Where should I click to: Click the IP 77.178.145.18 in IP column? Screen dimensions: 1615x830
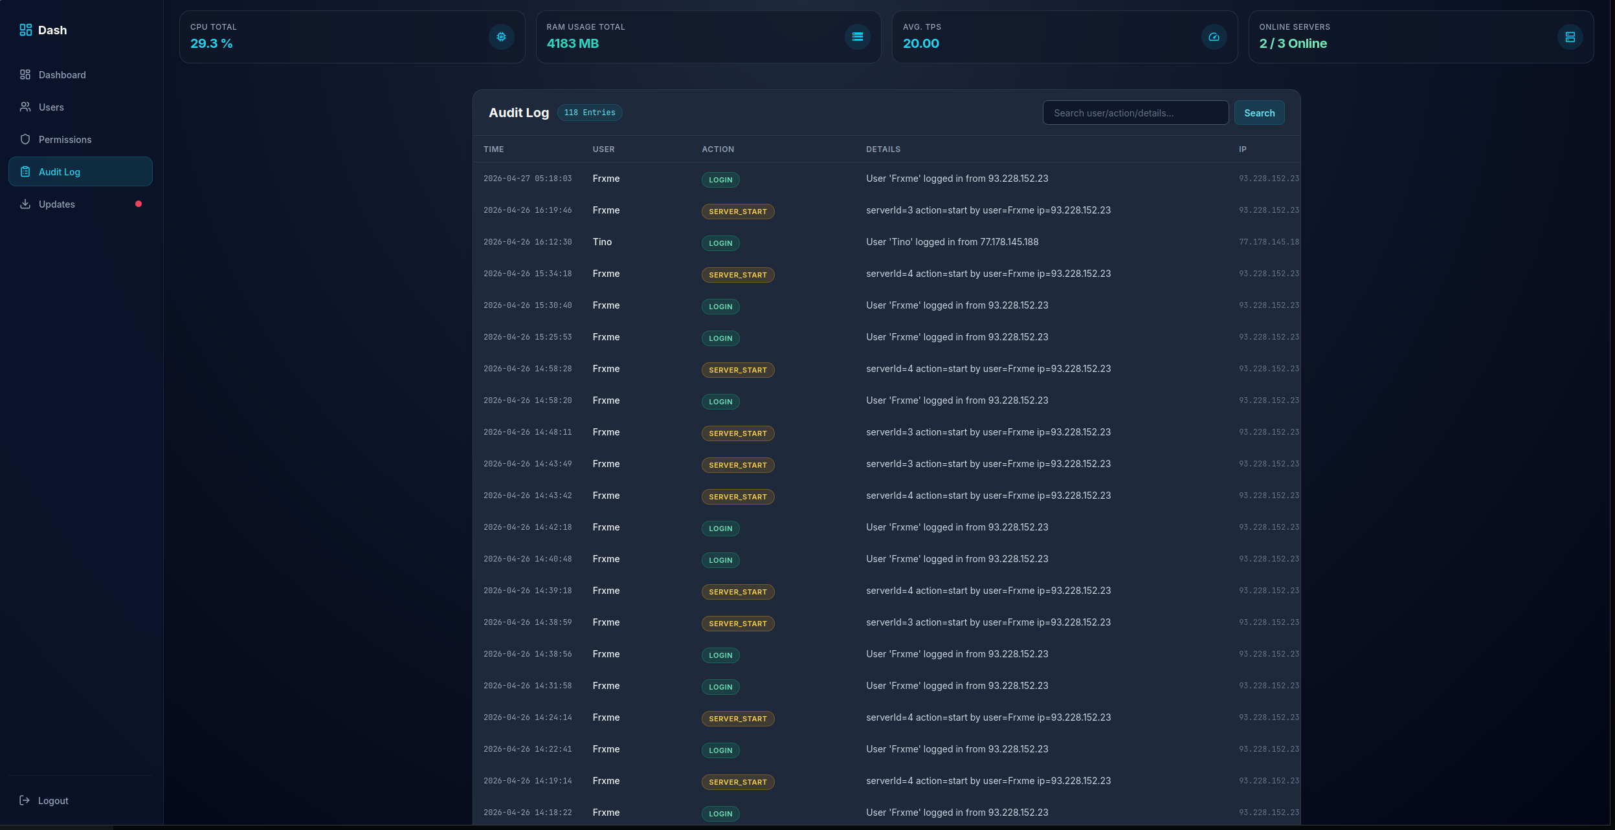[x=1269, y=242]
